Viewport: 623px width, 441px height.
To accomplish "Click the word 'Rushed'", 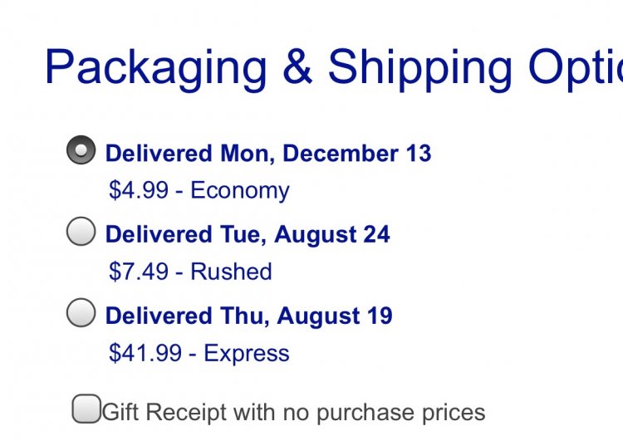I will pos(231,272).
